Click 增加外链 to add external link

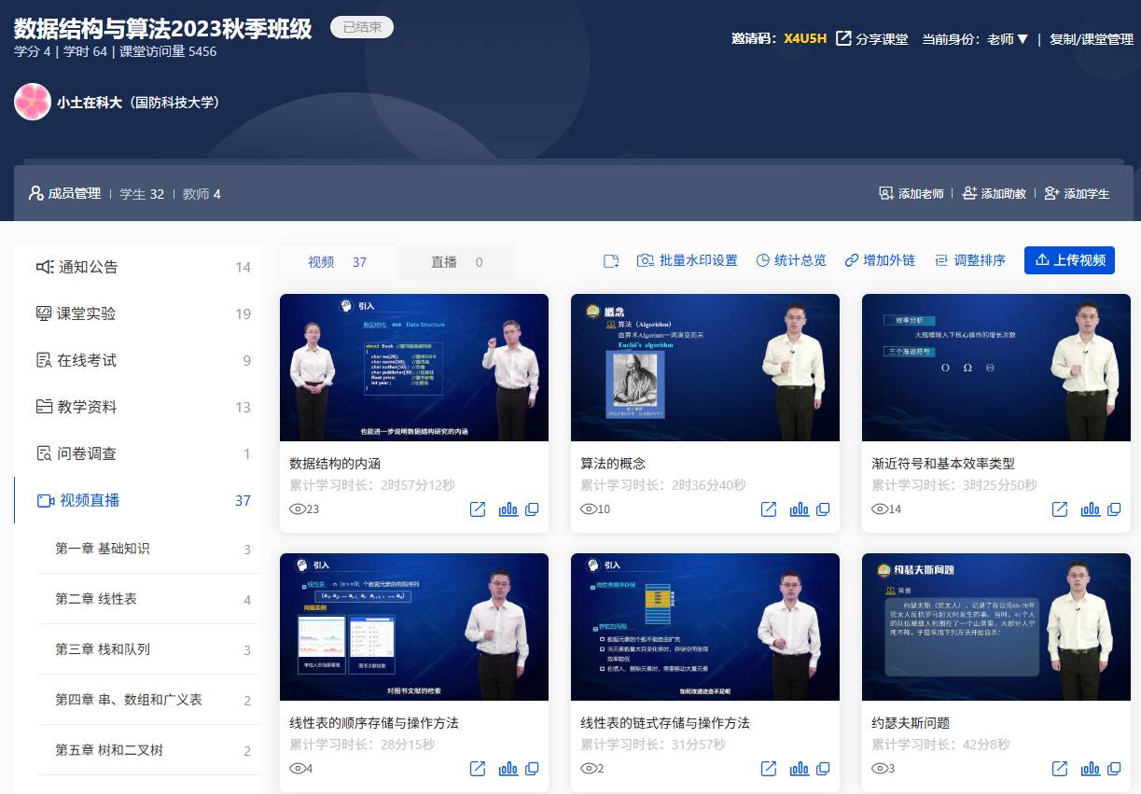click(x=880, y=261)
